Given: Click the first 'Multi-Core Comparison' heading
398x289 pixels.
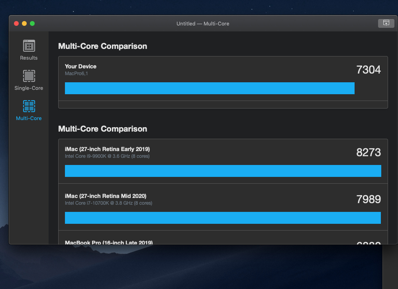Looking at the screenshot, I should (102, 47).
